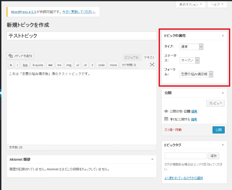Collapse the トピックの属性 panel
The width and height of the screenshot is (232, 190).
click(x=223, y=36)
